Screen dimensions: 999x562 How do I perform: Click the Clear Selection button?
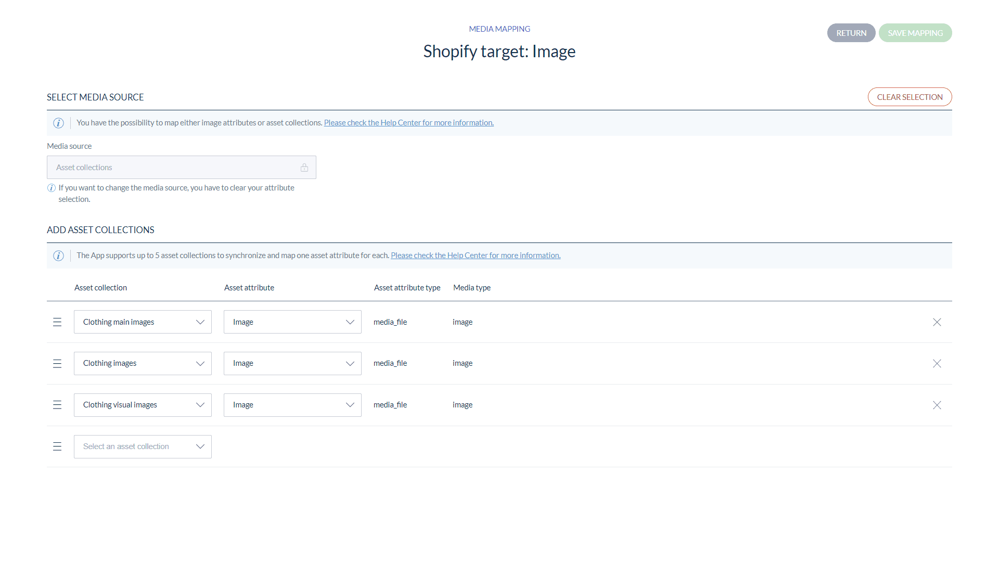point(910,97)
